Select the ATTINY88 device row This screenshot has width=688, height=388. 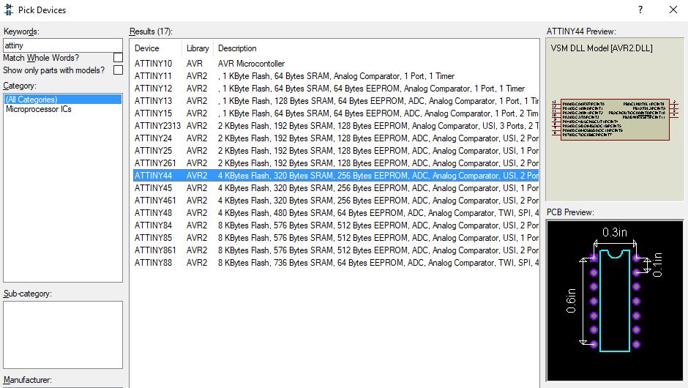click(x=336, y=263)
